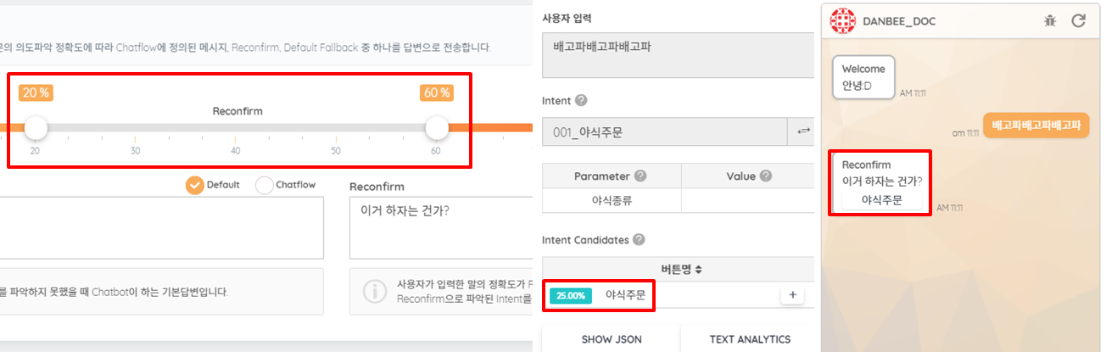Click the info icon beside Reconfirm description
The image size is (1106, 352).
pyautogui.click(x=374, y=291)
